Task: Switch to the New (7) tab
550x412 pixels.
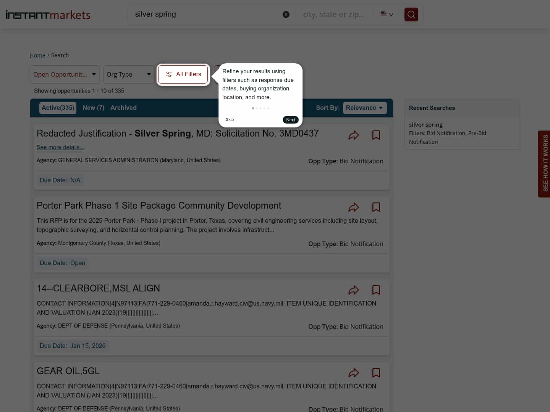Action: (x=93, y=108)
